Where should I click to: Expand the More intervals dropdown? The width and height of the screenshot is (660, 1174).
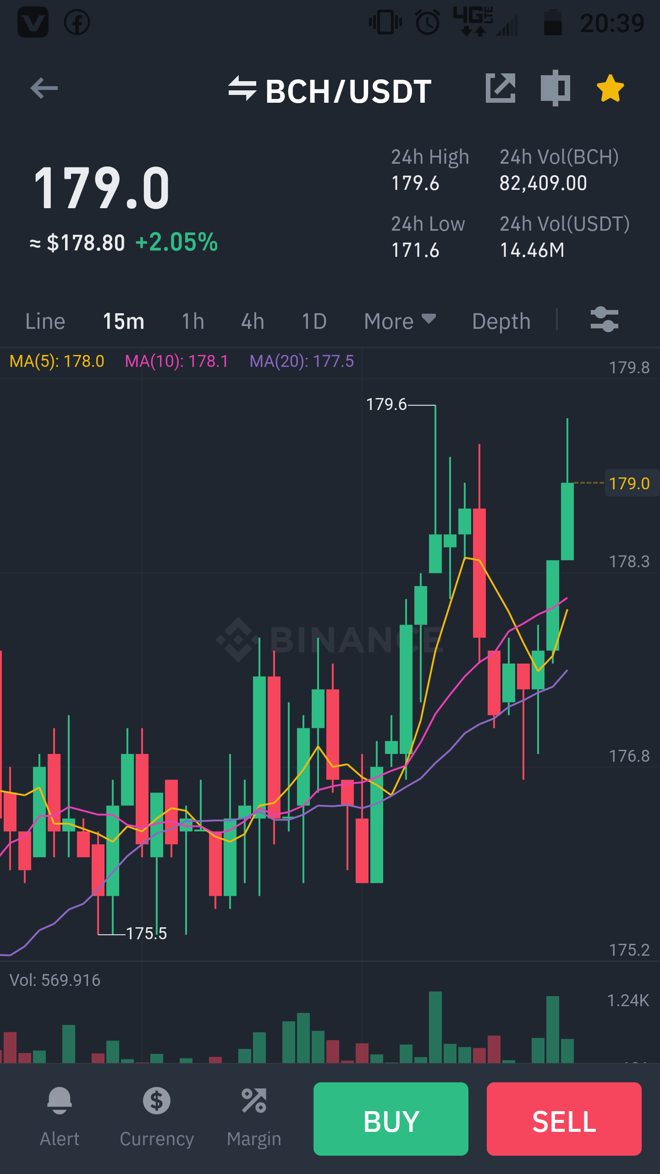400,321
